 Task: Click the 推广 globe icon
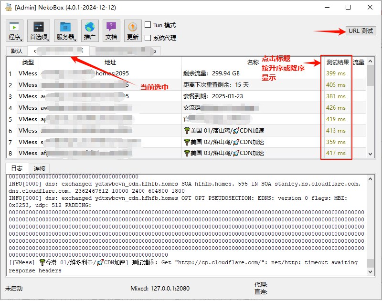[89, 31]
